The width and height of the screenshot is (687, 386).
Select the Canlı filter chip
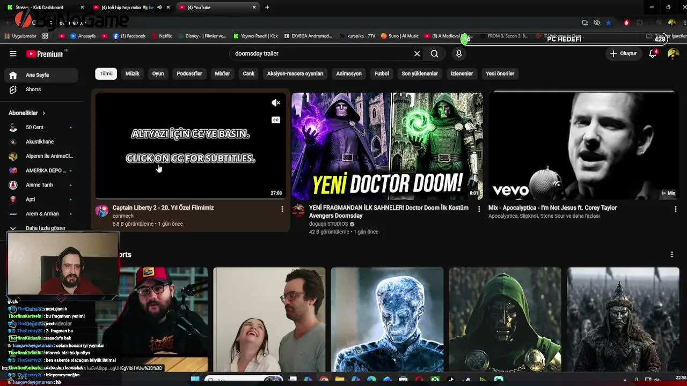coord(249,73)
